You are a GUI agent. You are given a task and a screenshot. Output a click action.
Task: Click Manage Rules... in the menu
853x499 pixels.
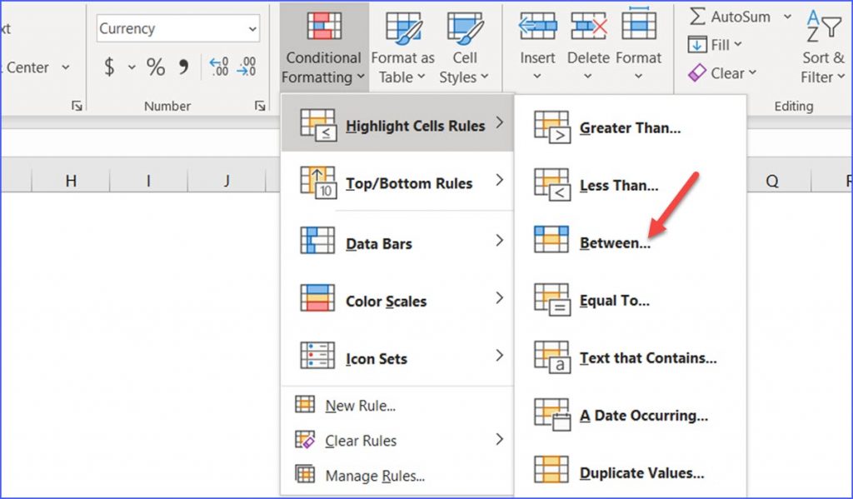pyautogui.click(x=375, y=476)
